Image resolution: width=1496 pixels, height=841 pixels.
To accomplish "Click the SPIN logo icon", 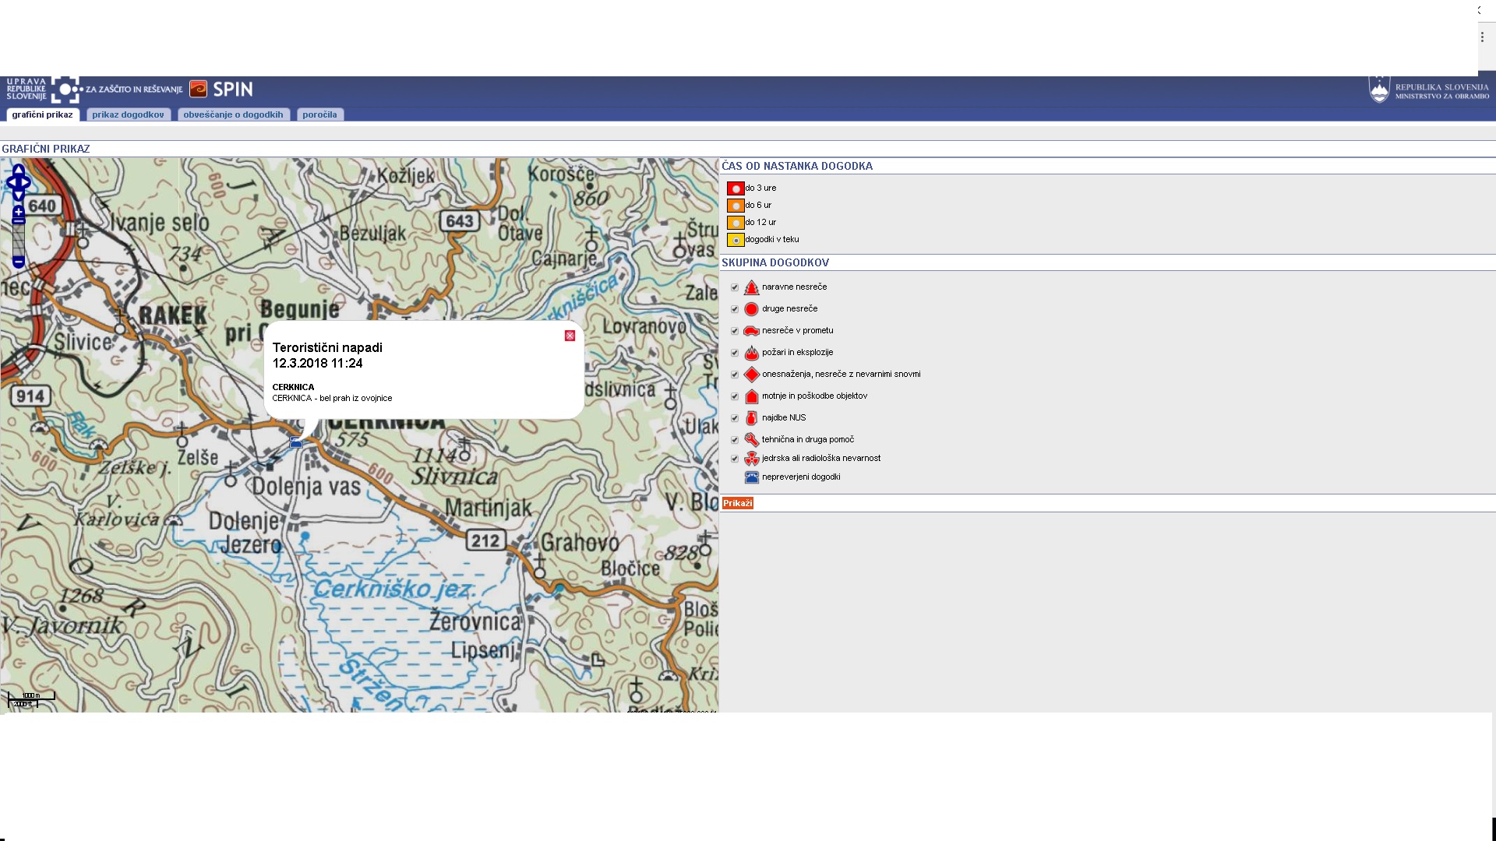I will coord(199,89).
